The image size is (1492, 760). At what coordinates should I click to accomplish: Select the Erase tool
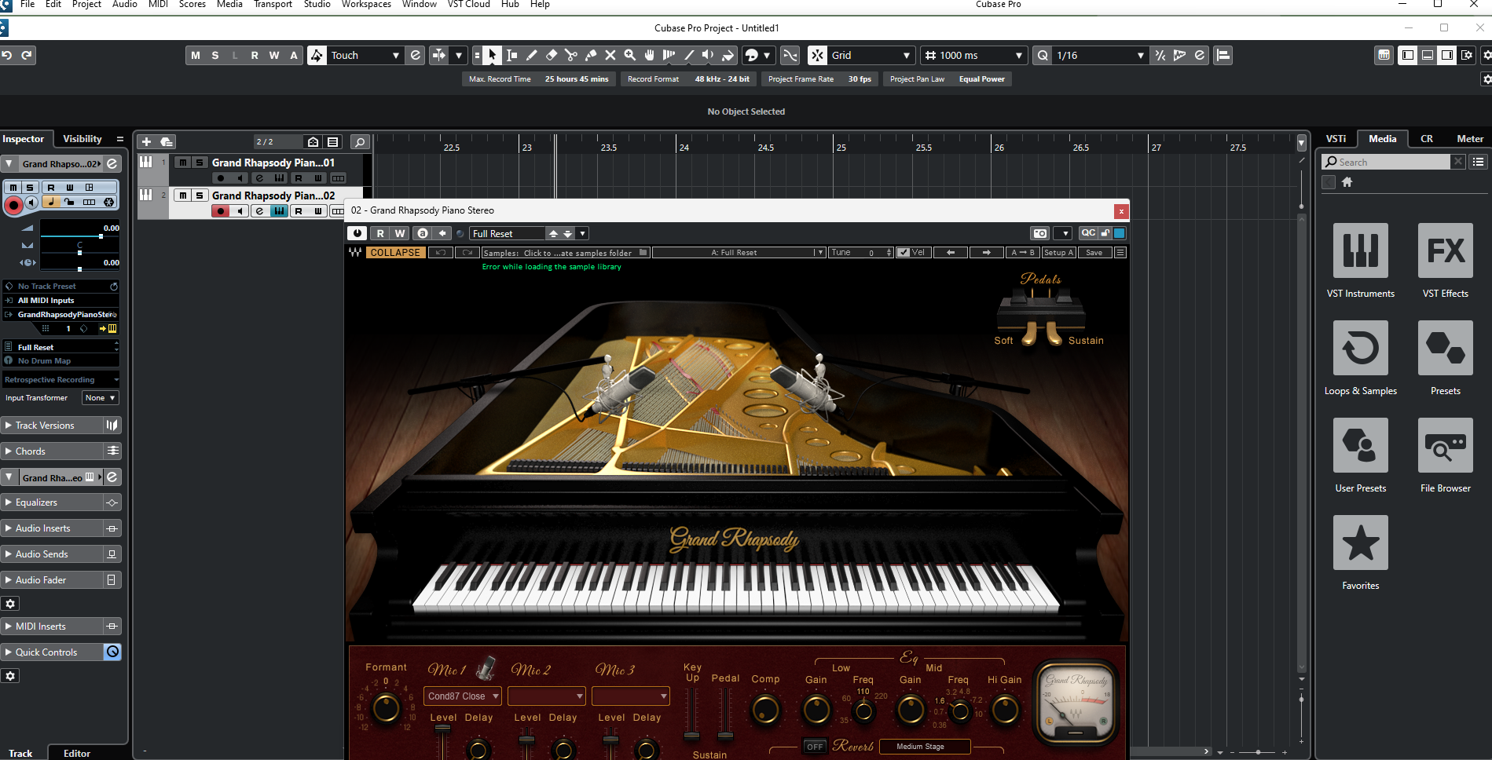click(x=551, y=55)
